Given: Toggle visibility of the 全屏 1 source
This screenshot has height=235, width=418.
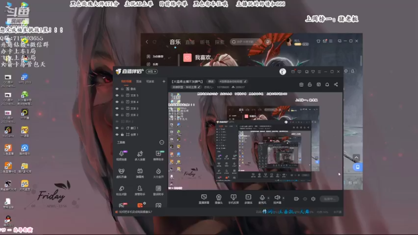Looking at the screenshot, I should pyautogui.click(x=117, y=135).
